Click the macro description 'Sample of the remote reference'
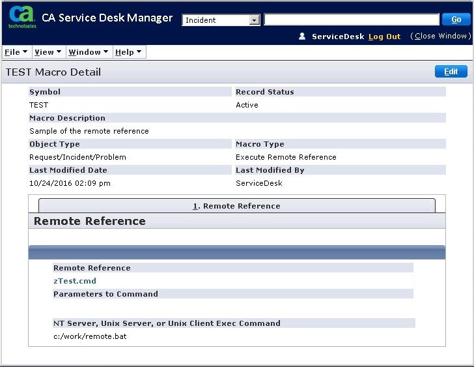This screenshot has height=367, width=474. [x=89, y=131]
